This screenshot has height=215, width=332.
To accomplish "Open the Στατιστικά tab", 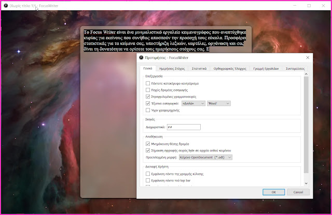I will pos(199,69).
